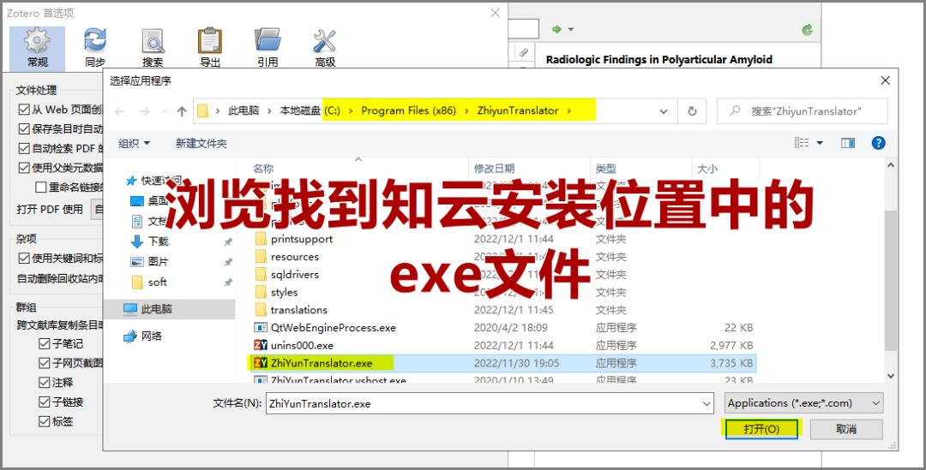
Task: Toggle the 使用关键词和标 checkbox
Action: 24,259
